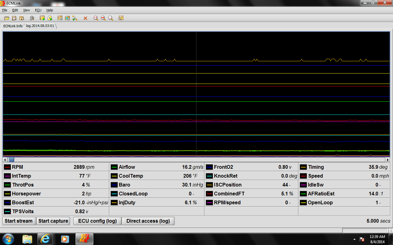Viewport: 393px width, 245px height.
Task: Select the RPM/speed legend entry
Action: [251, 202]
